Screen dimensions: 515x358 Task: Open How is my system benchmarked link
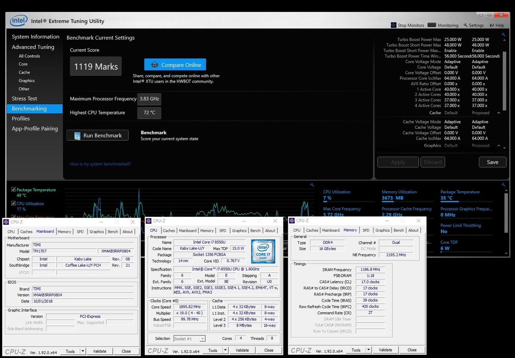pos(100,164)
